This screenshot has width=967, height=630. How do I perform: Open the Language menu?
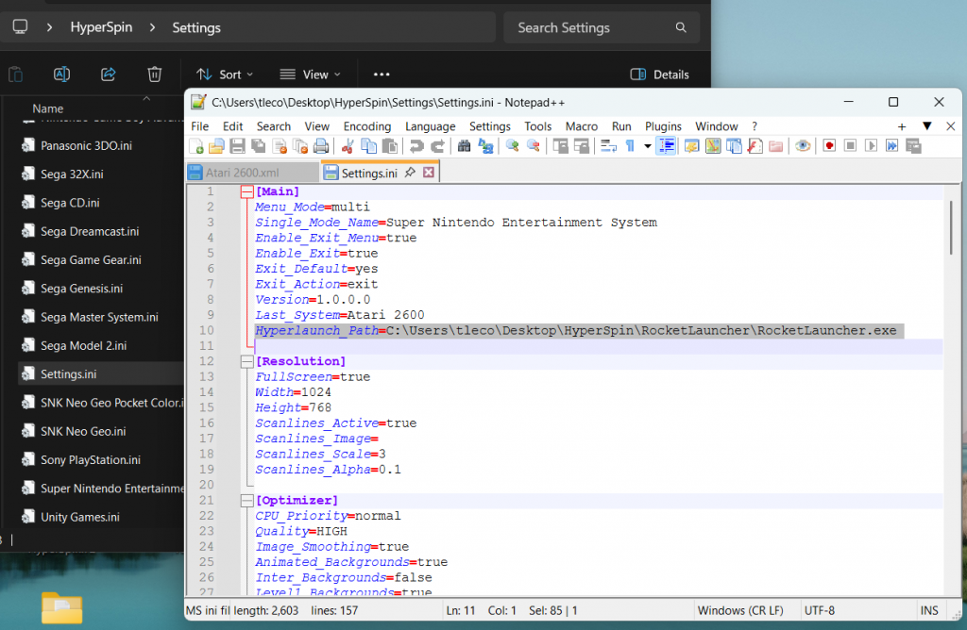(x=430, y=126)
